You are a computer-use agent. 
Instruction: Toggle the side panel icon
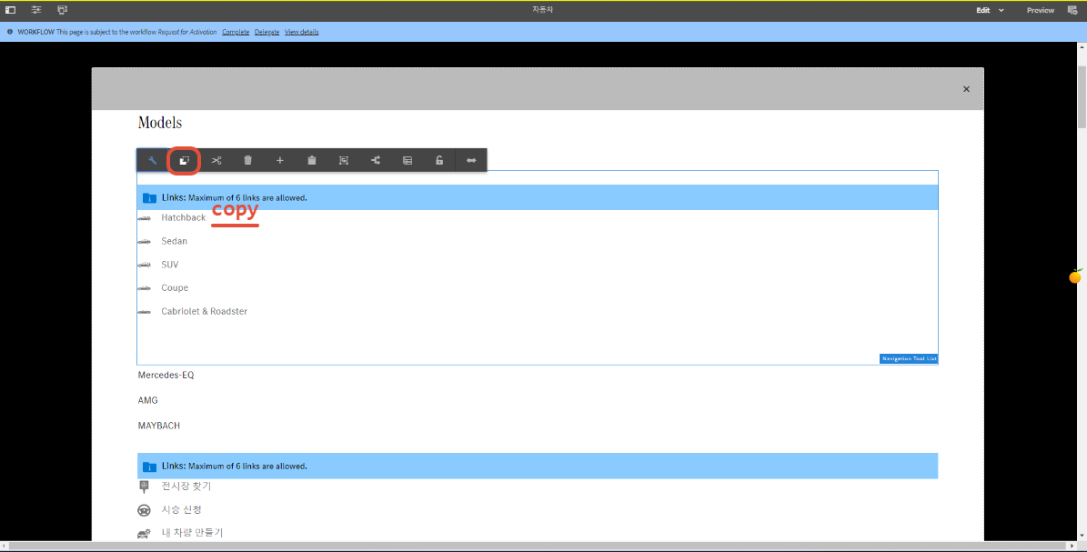[x=10, y=10]
